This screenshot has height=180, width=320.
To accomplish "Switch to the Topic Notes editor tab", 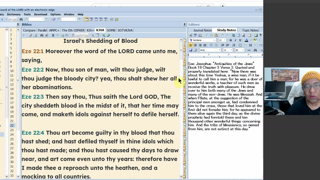I will coord(250,30).
